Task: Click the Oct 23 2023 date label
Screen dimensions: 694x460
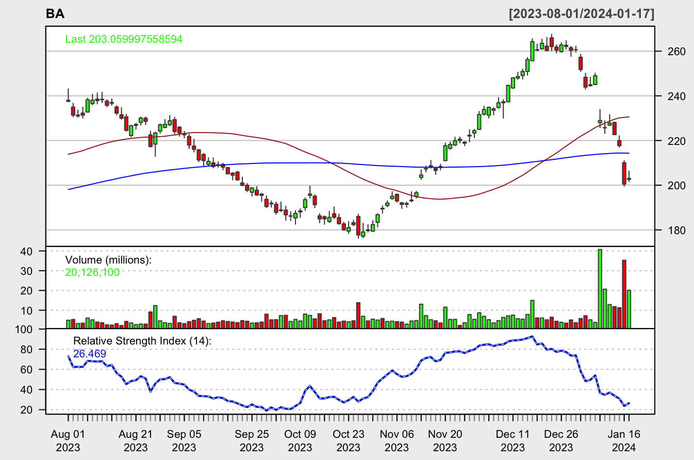Action: pos(349,440)
